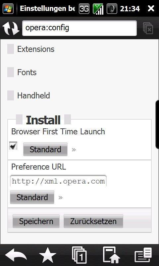Toggle Browser First Time Launch checkbox
The width and height of the screenshot is (159, 266).
pos(13,146)
